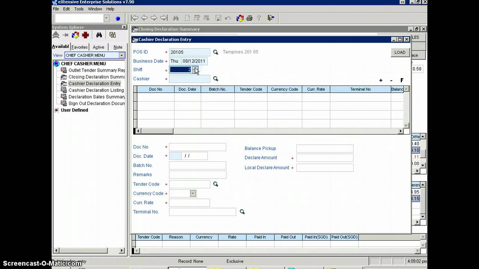Image resolution: width=479 pixels, height=269 pixels.
Task: Click into the Remarks input field
Action: point(198,175)
